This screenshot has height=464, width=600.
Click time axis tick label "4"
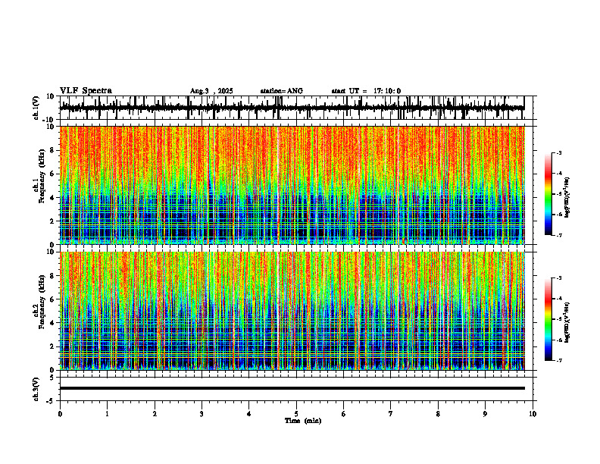coord(249,414)
